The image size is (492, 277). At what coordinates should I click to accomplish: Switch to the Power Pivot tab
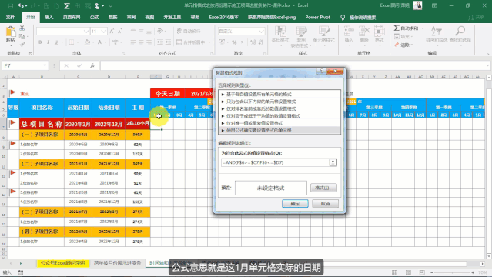tap(317, 17)
